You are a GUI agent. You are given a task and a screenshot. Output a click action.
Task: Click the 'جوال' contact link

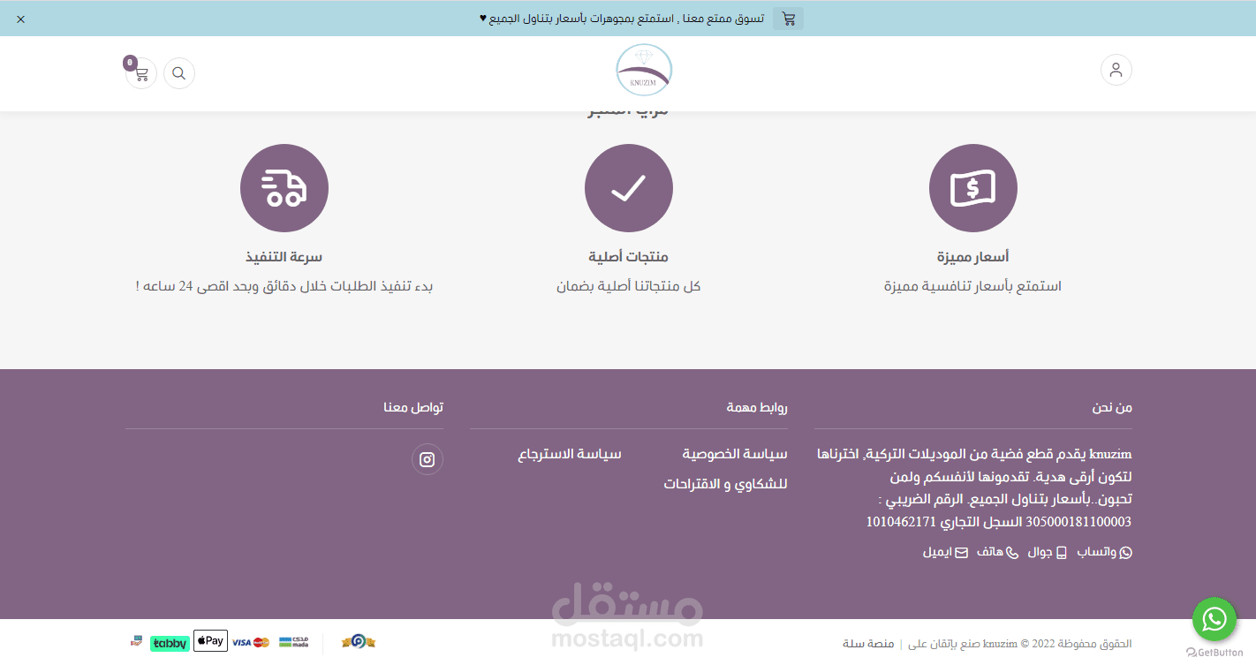[x=1047, y=552]
